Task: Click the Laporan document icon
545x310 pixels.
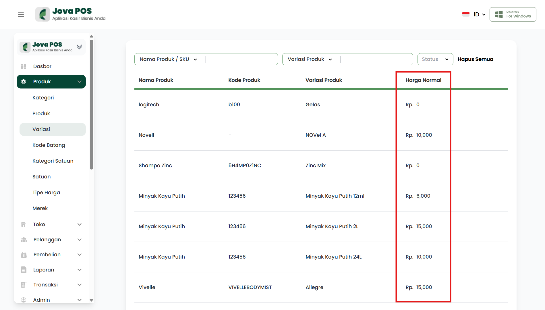Action: pyautogui.click(x=24, y=270)
